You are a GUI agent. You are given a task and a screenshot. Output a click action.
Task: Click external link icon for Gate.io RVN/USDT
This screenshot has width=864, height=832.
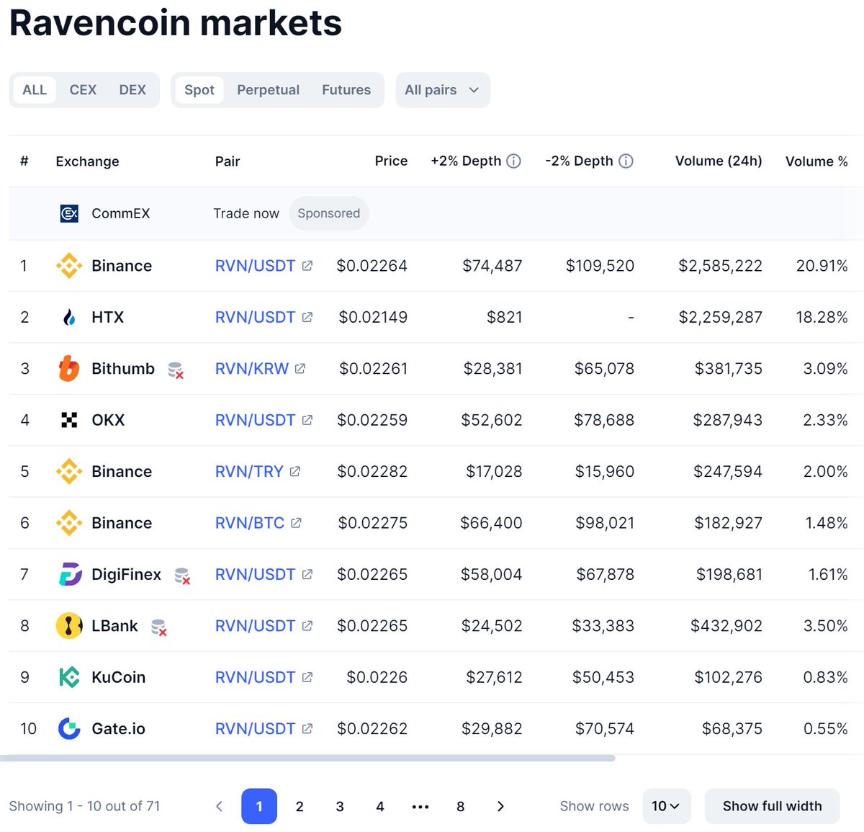click(307, 729)
